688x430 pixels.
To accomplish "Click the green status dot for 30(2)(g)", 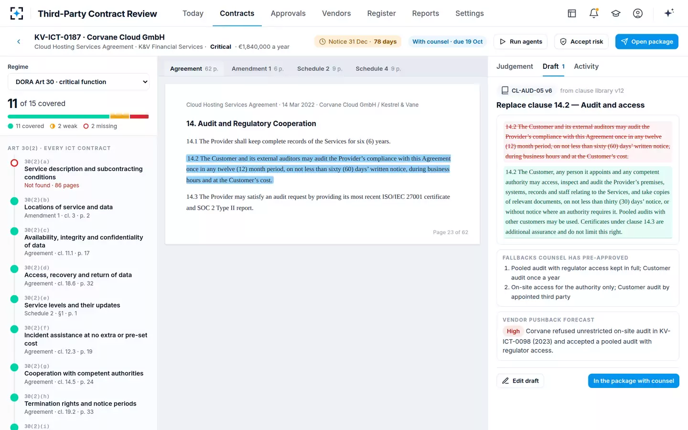I will 14,367.
